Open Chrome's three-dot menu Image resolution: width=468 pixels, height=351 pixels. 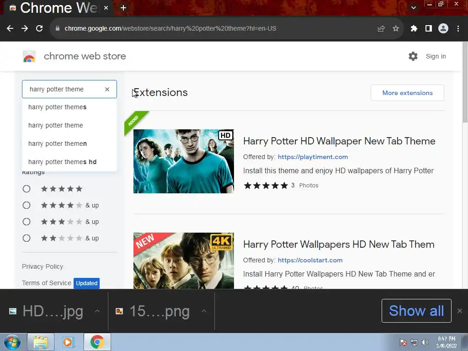pyautogui.click(x=458, y=28)
